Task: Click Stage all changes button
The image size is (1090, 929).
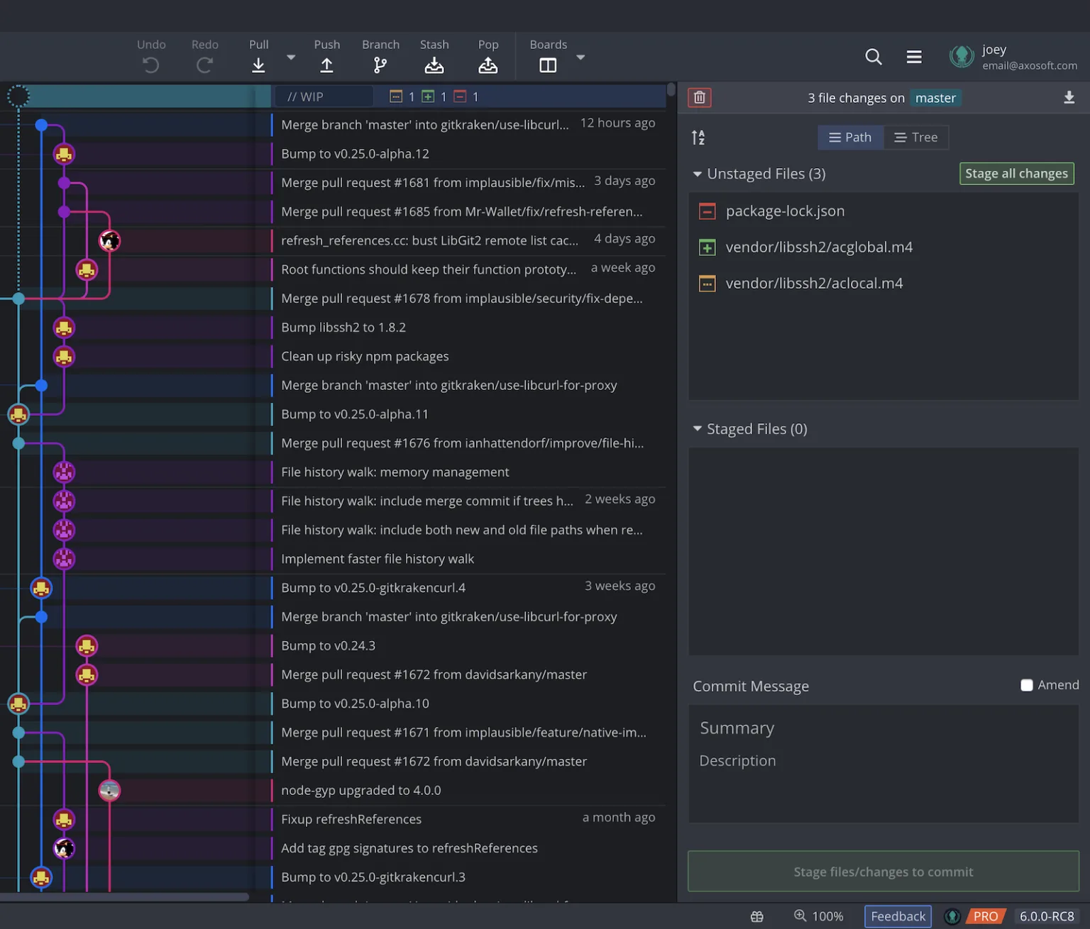Action: pos(1015,174)
